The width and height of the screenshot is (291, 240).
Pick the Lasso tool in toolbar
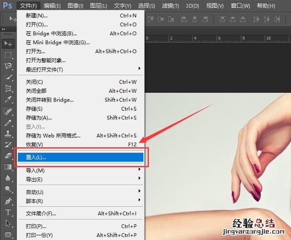coord(8,66)
